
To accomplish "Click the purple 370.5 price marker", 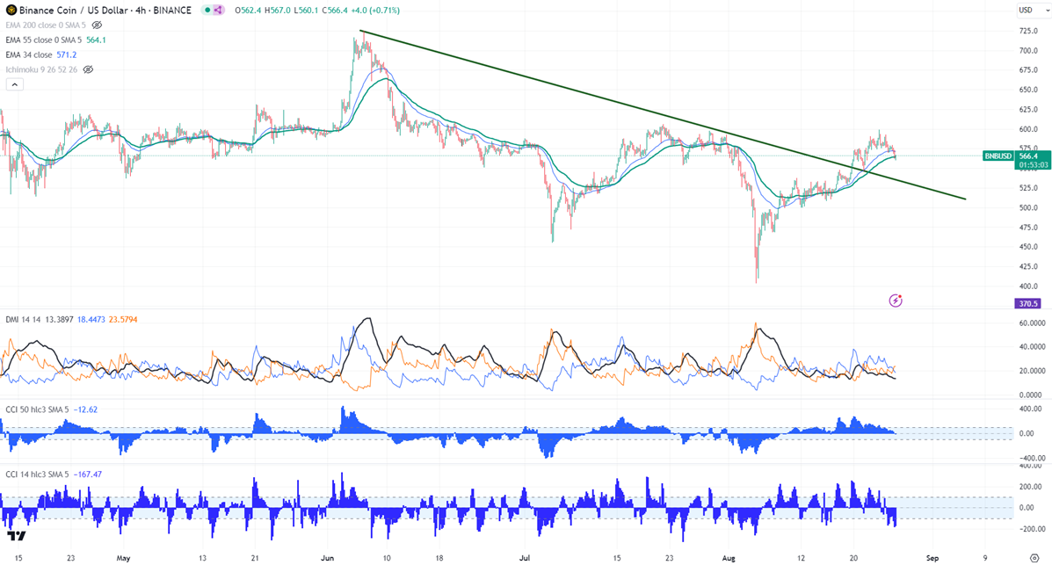I will (1028, 304).
